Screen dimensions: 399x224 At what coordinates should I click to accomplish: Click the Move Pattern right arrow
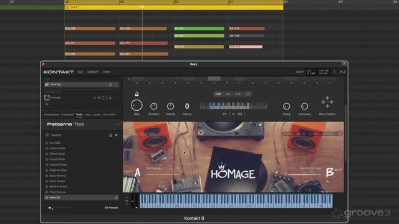(331, 102)
